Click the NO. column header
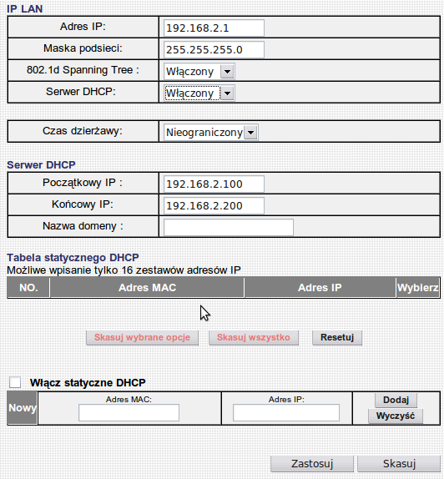The image size is (444, 479). pyautogui.click(x=28, y=287)
